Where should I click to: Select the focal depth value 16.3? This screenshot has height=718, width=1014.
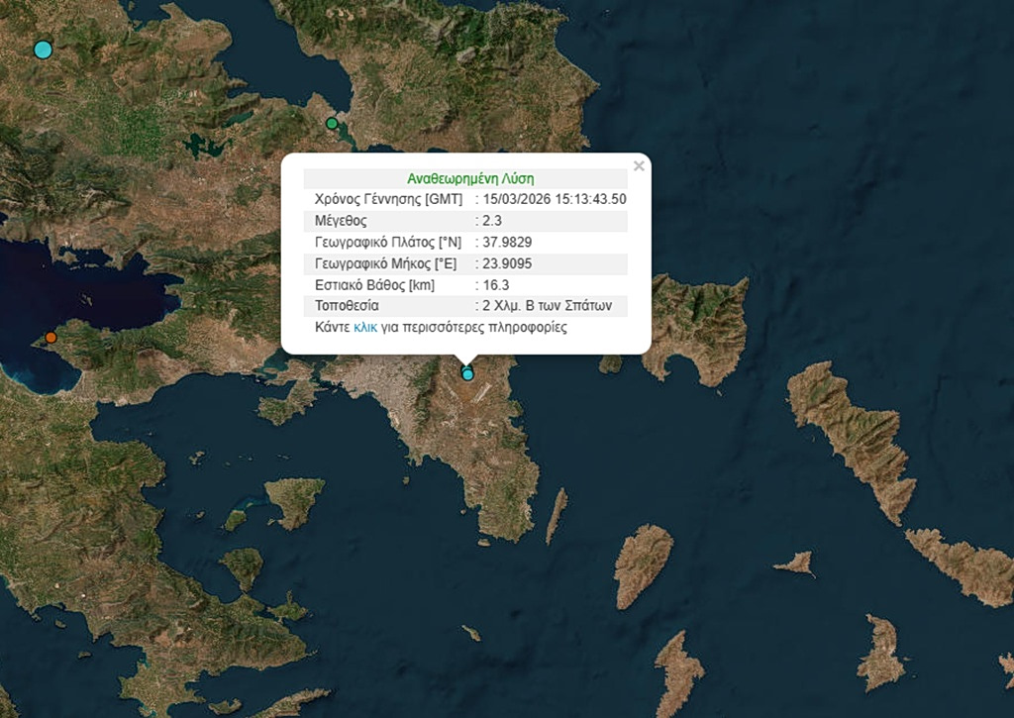[495, 285]
